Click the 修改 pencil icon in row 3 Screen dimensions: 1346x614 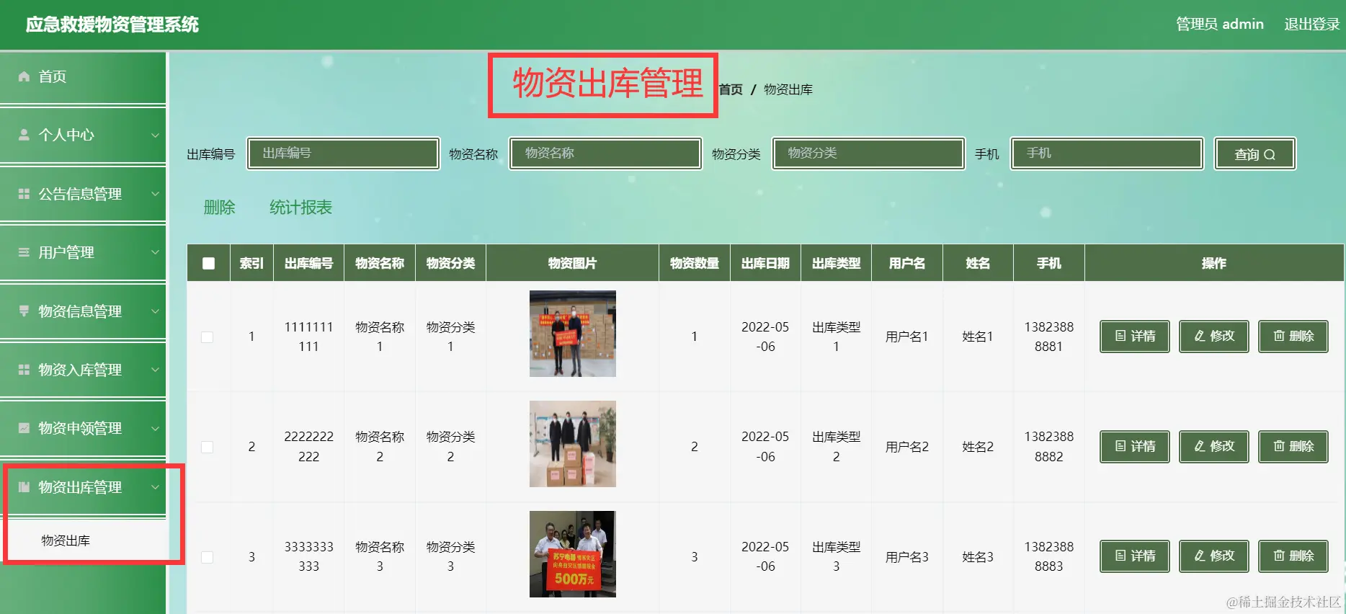pyautogui.click(x=1200, y=556)
